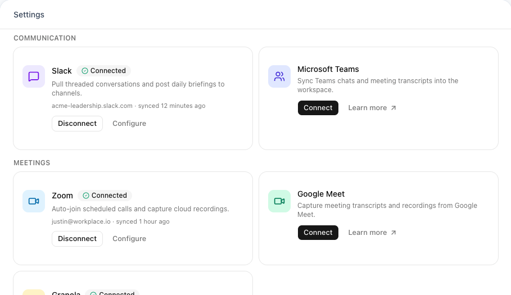Click the Zoom Connected check icon
Screen dimensions: 511x295
[85, 196]
